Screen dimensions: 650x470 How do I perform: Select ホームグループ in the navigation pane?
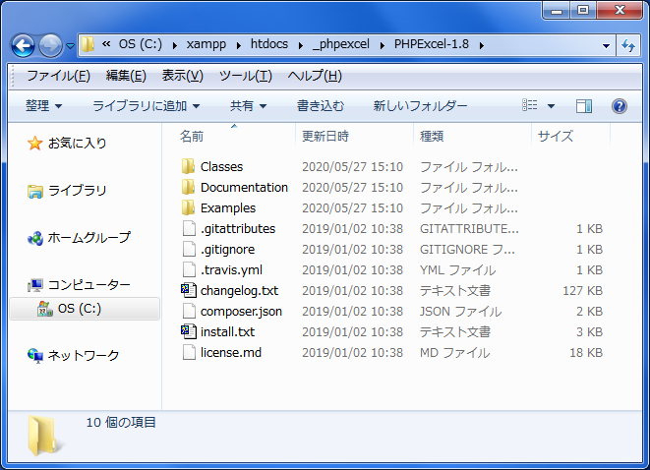(x=89, y=238)
